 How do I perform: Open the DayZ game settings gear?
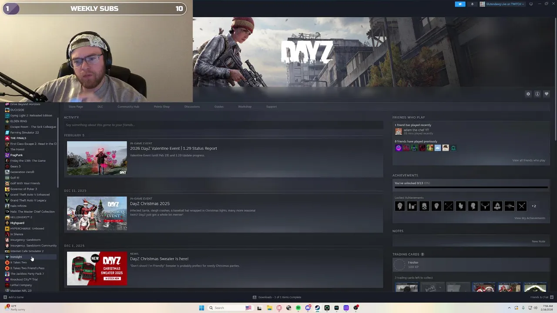pos(528,94)
